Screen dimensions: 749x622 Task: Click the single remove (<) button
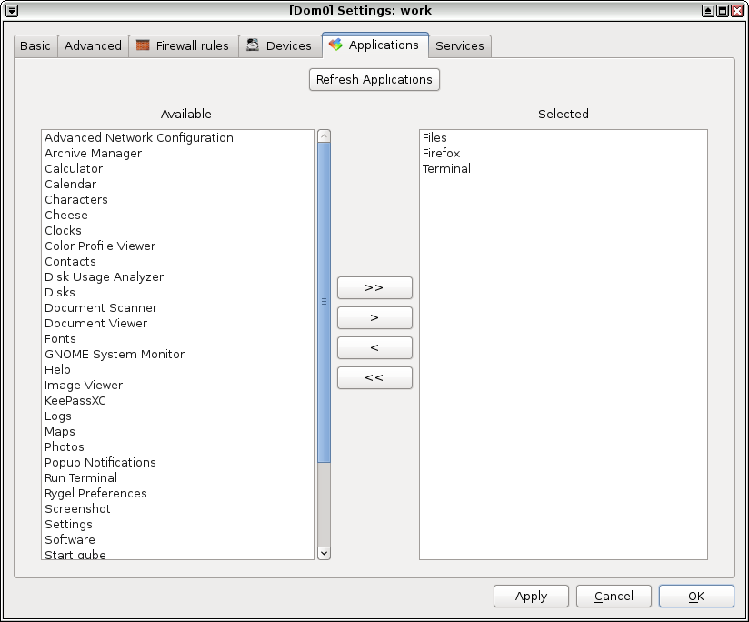374,347
